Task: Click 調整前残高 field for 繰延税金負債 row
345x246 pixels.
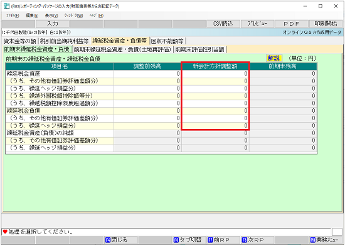Action: click(147, 111)
